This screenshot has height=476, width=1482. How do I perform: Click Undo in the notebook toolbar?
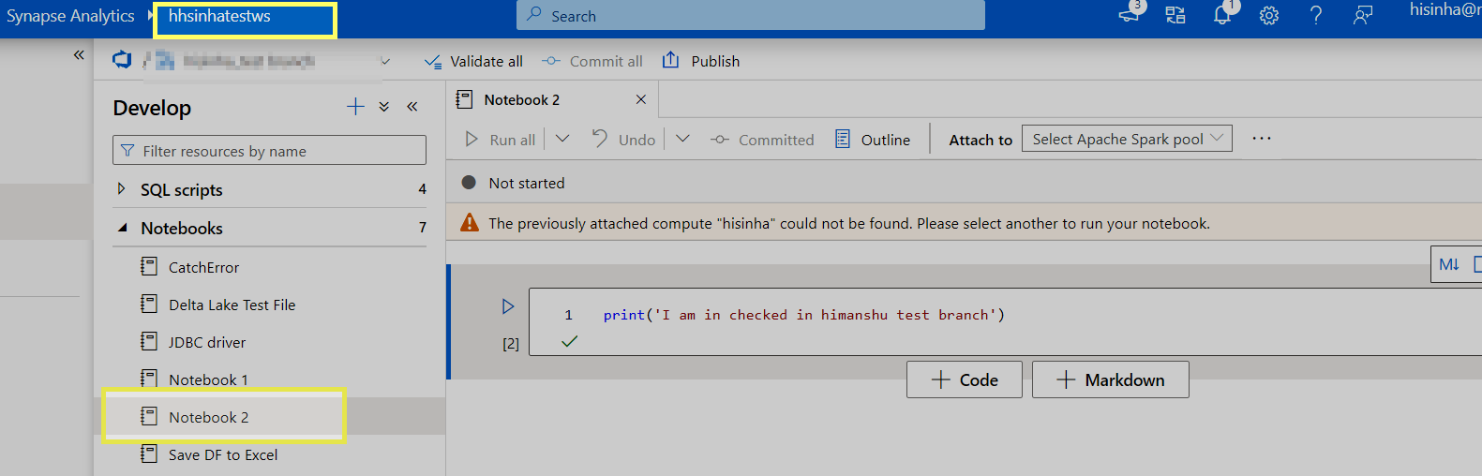point(624,140)
